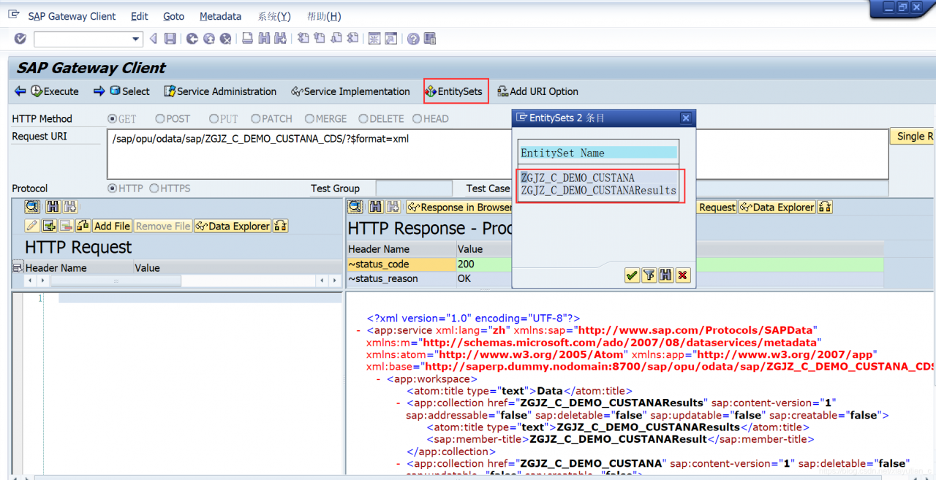Open the Metadata menu
The height and width of the screenshot is (480, 936).
click(x=220, y=16)
